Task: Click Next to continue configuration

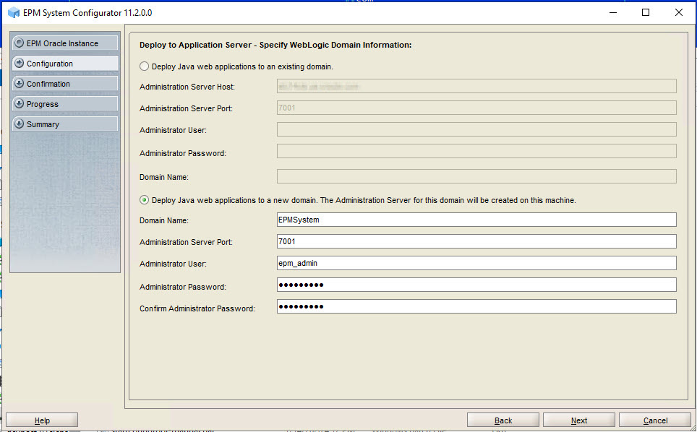Action: click(579, 420)
